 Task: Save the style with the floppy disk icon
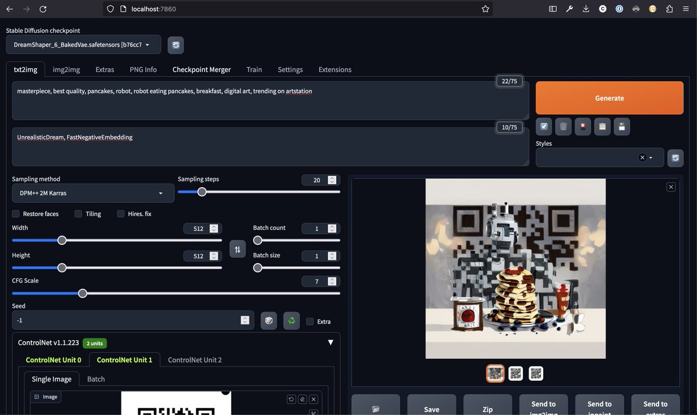pyautogui.click(x=621, y=127)
